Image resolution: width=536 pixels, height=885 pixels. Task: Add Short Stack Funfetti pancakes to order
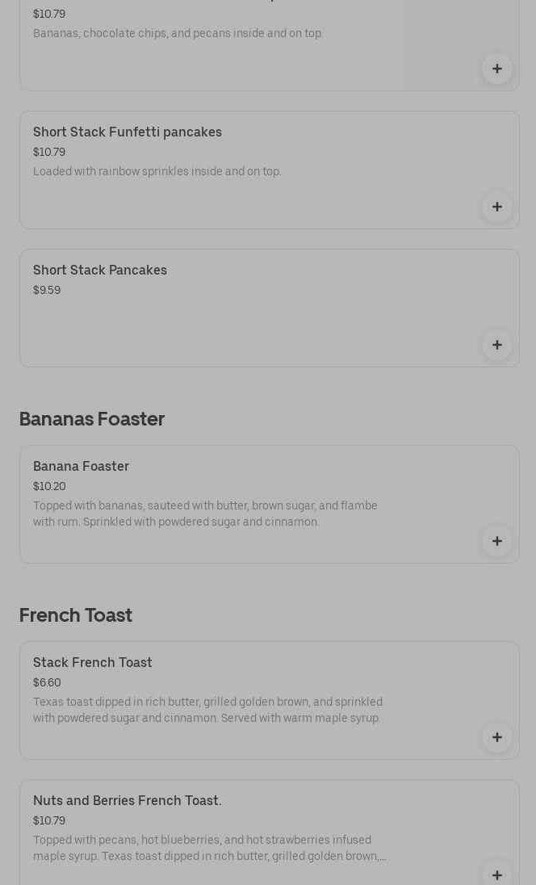496,207
